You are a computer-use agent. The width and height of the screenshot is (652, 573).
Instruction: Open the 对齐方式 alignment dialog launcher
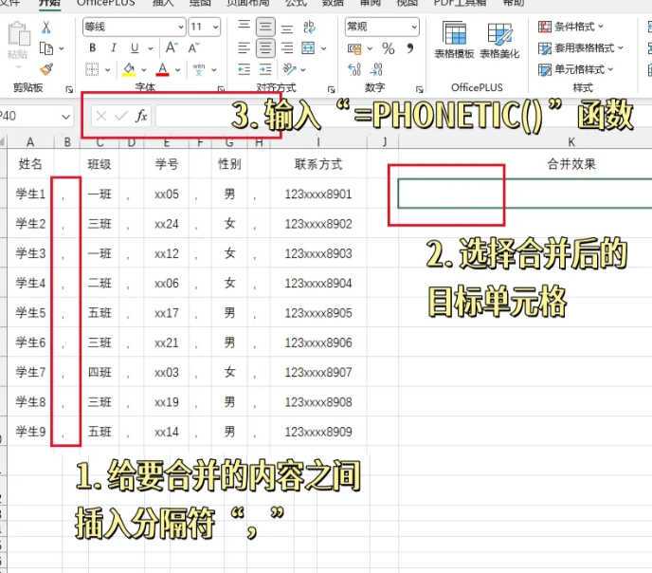331,89
